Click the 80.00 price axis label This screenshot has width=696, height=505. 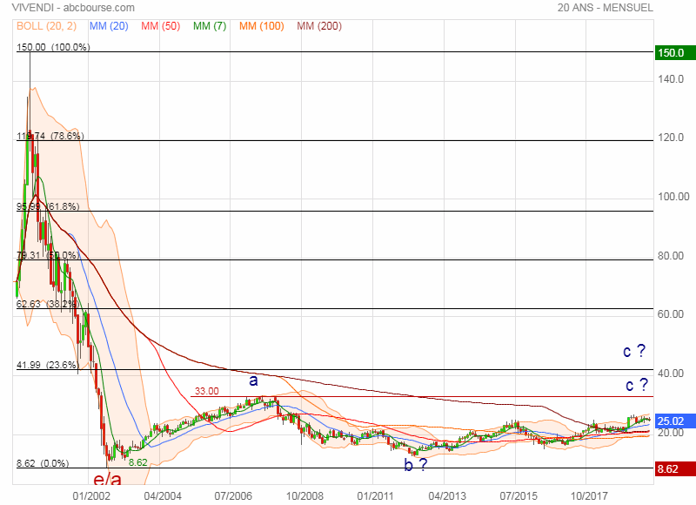(671, 256)
